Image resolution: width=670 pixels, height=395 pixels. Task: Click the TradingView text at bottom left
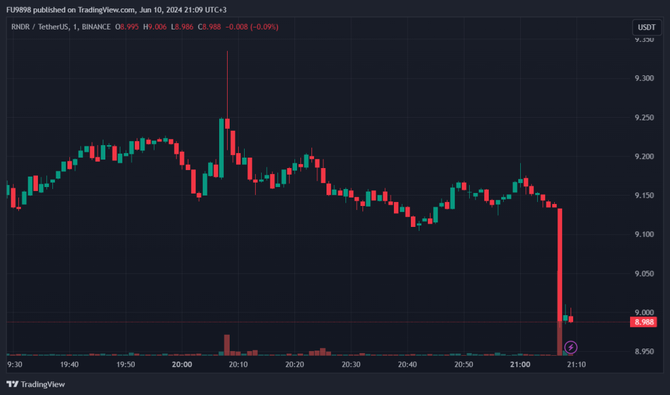tap(43, 384)
